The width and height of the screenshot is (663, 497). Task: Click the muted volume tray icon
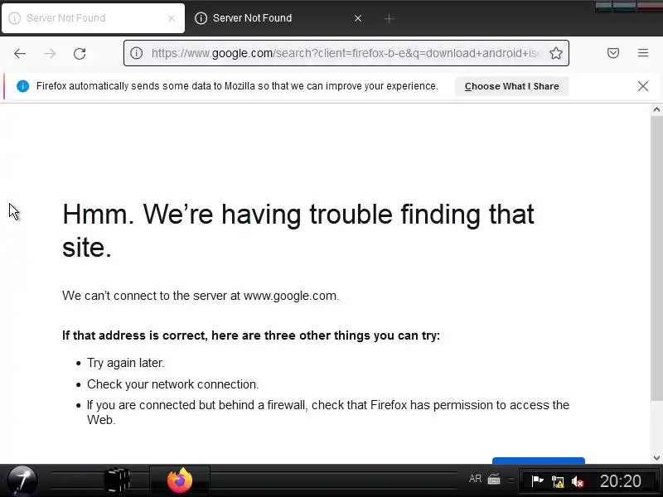[x=577, y=481]
